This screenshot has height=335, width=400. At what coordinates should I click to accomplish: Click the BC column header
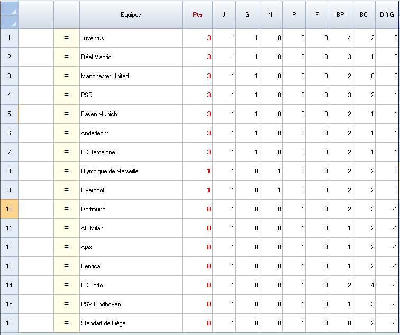pyautogui.click(x=363, y=15)
